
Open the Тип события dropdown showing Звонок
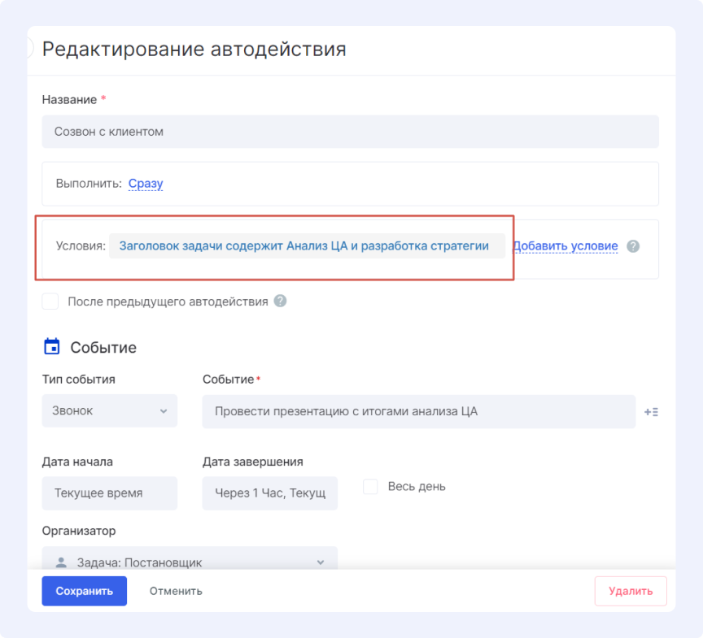(x=109, y=410)
